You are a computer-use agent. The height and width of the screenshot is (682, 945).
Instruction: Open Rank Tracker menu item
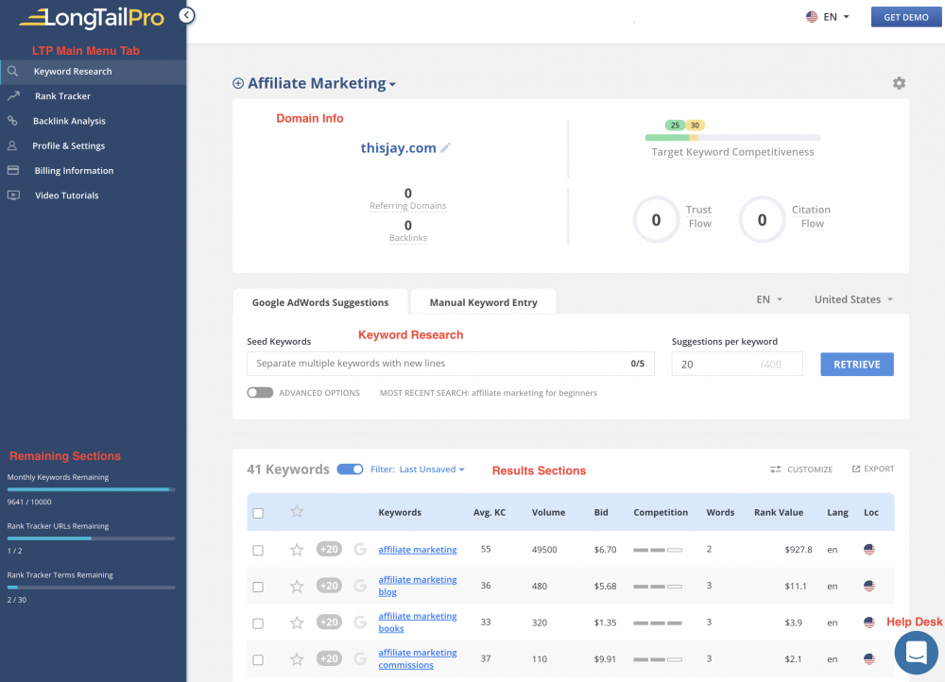pyautogui.click(x=93, y=96)
